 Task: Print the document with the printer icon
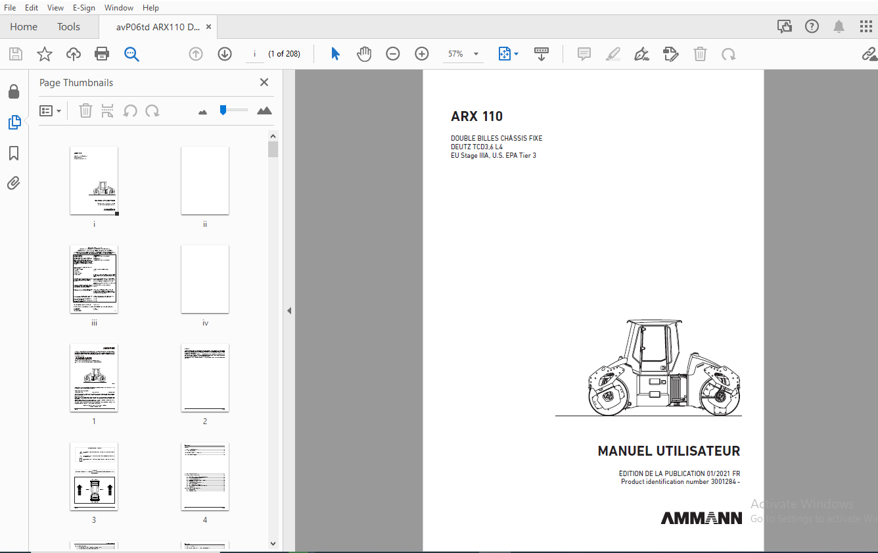(102, 54)
